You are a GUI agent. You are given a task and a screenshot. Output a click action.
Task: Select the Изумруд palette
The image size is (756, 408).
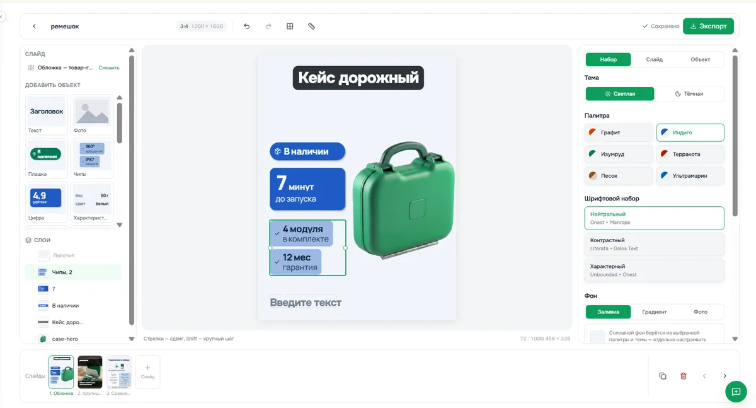tap(619, 154)
